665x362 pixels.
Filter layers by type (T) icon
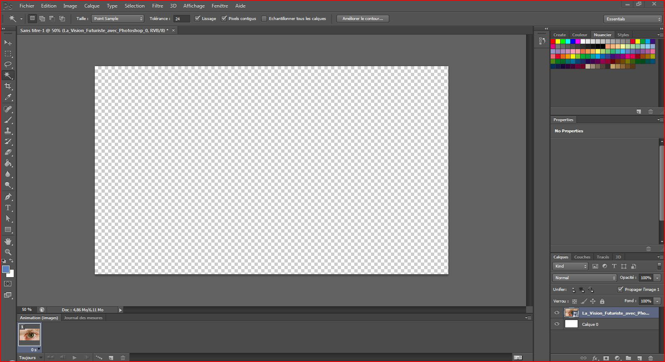click(614, 266)
